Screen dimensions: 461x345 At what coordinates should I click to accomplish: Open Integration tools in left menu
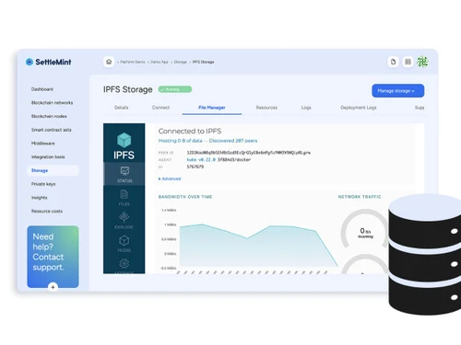48,156
